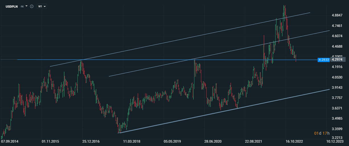
Task: Click the 05.05.2019 date label
Action: [x=173, y=141]
